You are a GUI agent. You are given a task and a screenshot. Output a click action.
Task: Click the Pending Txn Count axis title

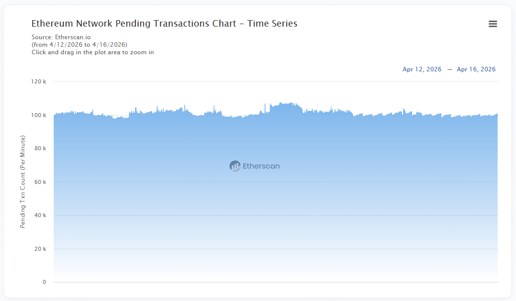[x=23, y=181]
